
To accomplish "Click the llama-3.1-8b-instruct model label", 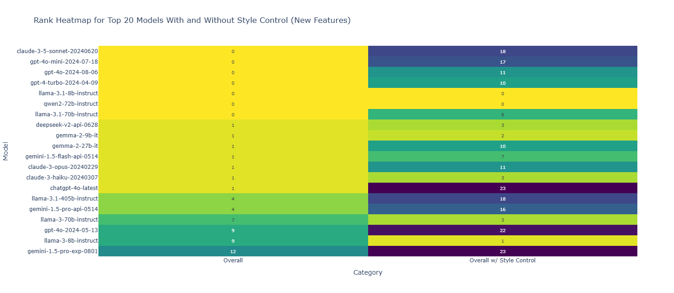I will click(x=68, y=93).
